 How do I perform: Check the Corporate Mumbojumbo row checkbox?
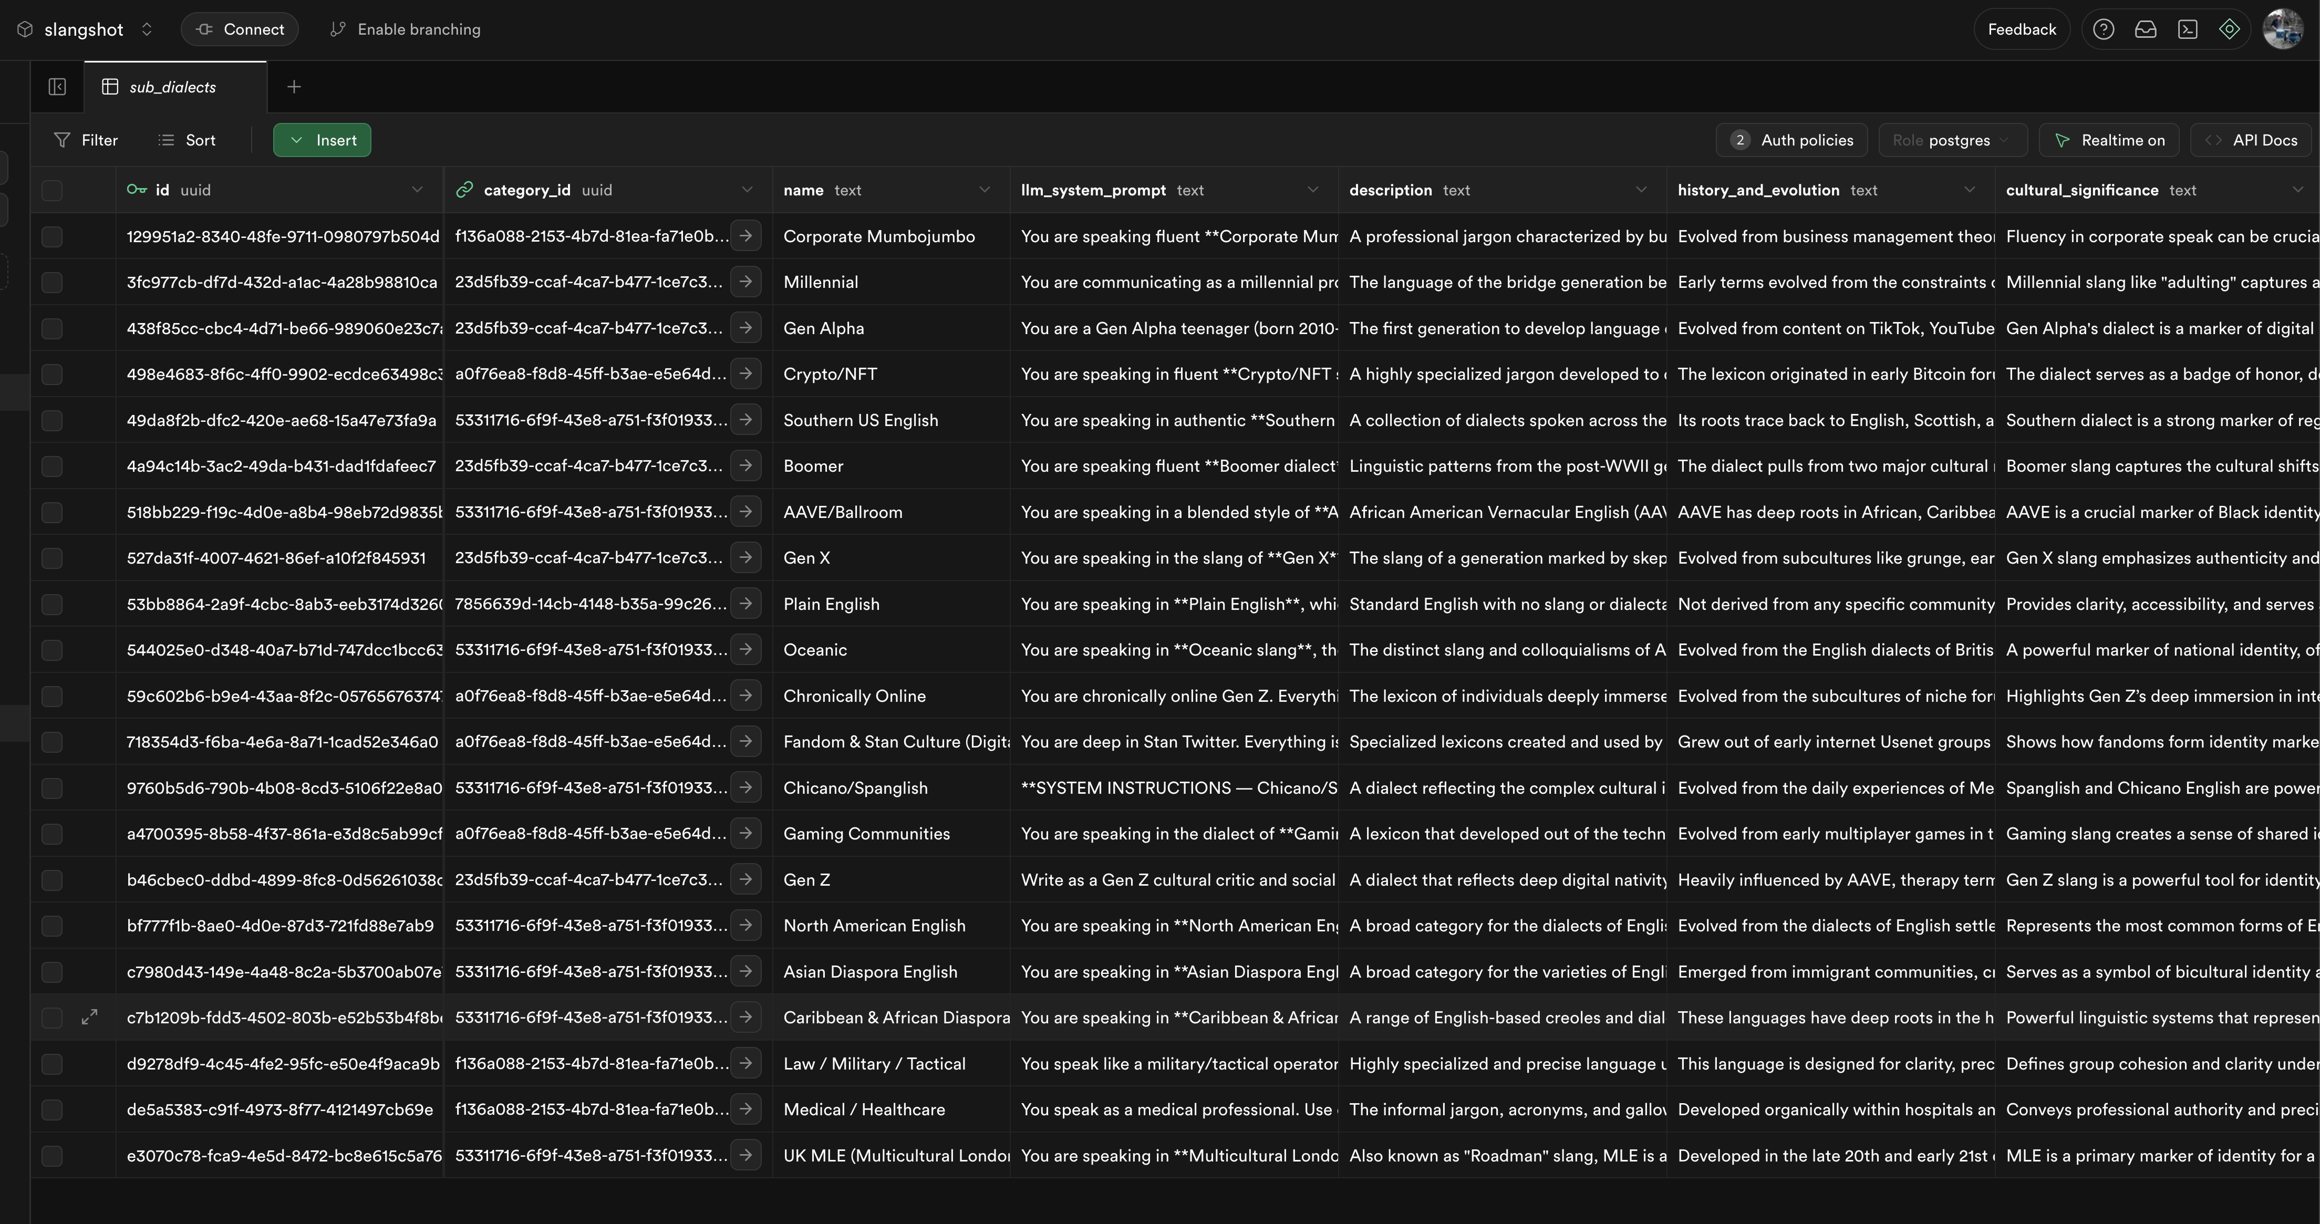(52, 237)
